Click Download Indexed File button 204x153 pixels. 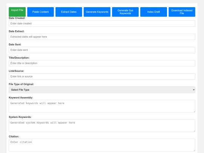point(182,12)
